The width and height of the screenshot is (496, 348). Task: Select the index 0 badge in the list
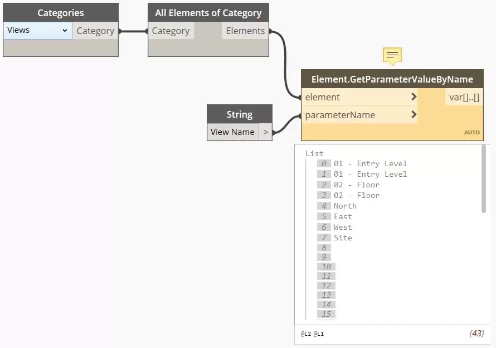pos(324,163)
